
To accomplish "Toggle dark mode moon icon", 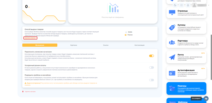I will pyautogui.click(x=175, y=5).
